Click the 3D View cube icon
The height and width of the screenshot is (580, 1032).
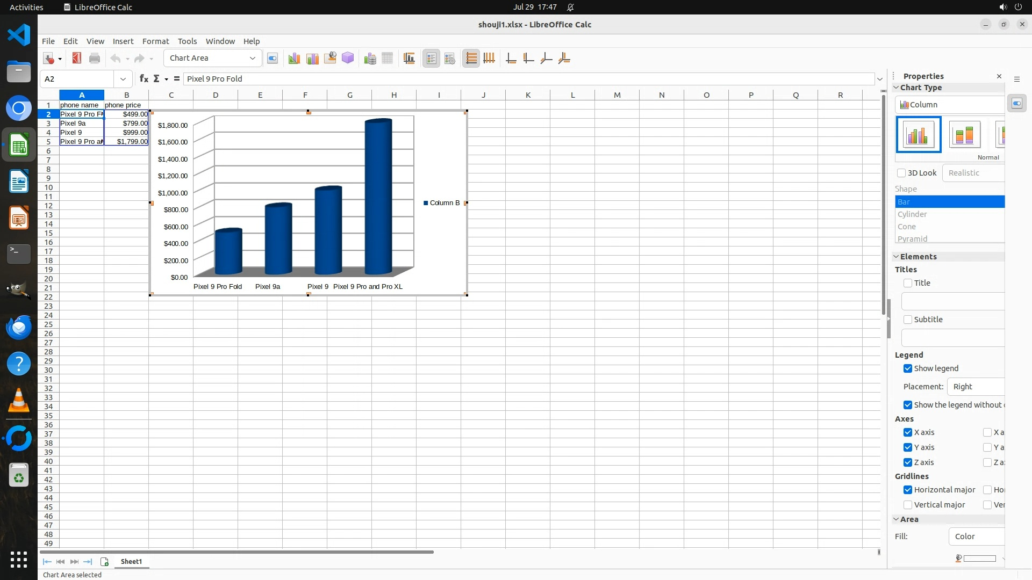(348, 58)
